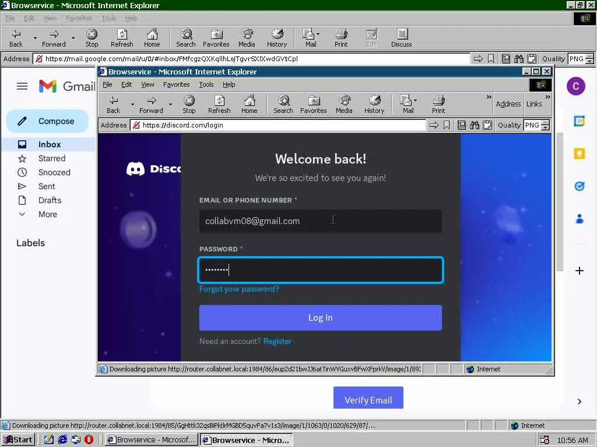Viewport: 597px width, 447px height.
Task: Open Back history dropdown arrow in Gmail window
Action: pyautogui.click(x=35, y=38)
